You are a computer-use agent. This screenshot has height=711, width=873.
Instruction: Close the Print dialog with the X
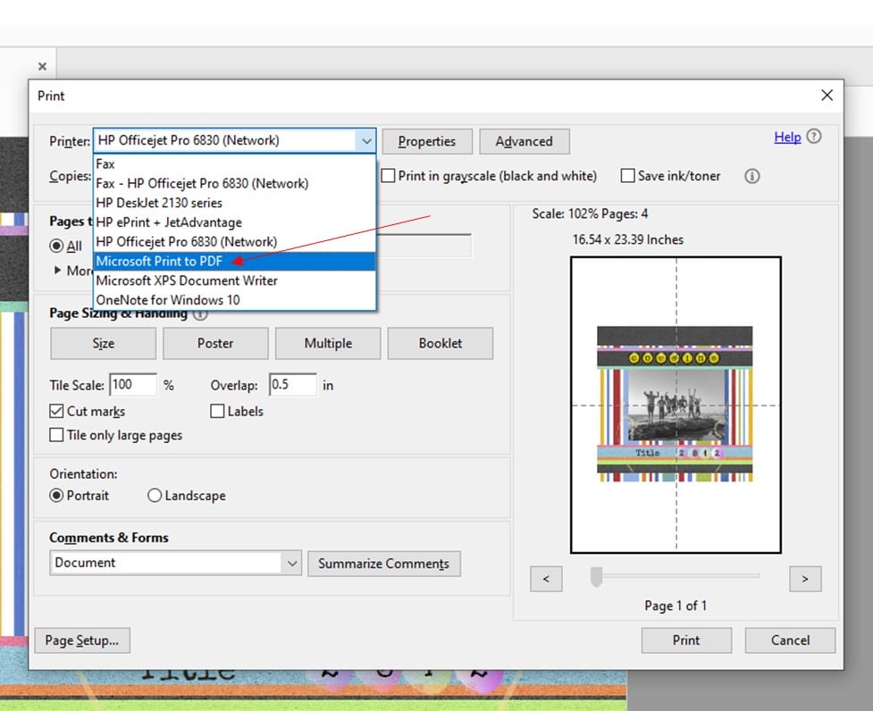pos(827,96)
